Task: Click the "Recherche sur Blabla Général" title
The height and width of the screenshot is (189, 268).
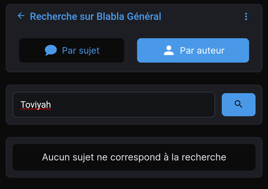Action: click(x=95, y=16)
